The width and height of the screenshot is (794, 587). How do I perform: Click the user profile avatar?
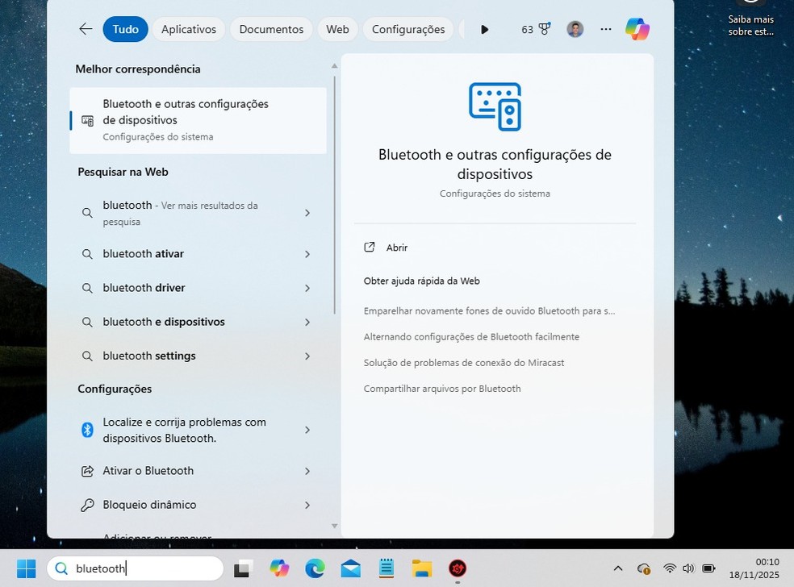(575, 29)
